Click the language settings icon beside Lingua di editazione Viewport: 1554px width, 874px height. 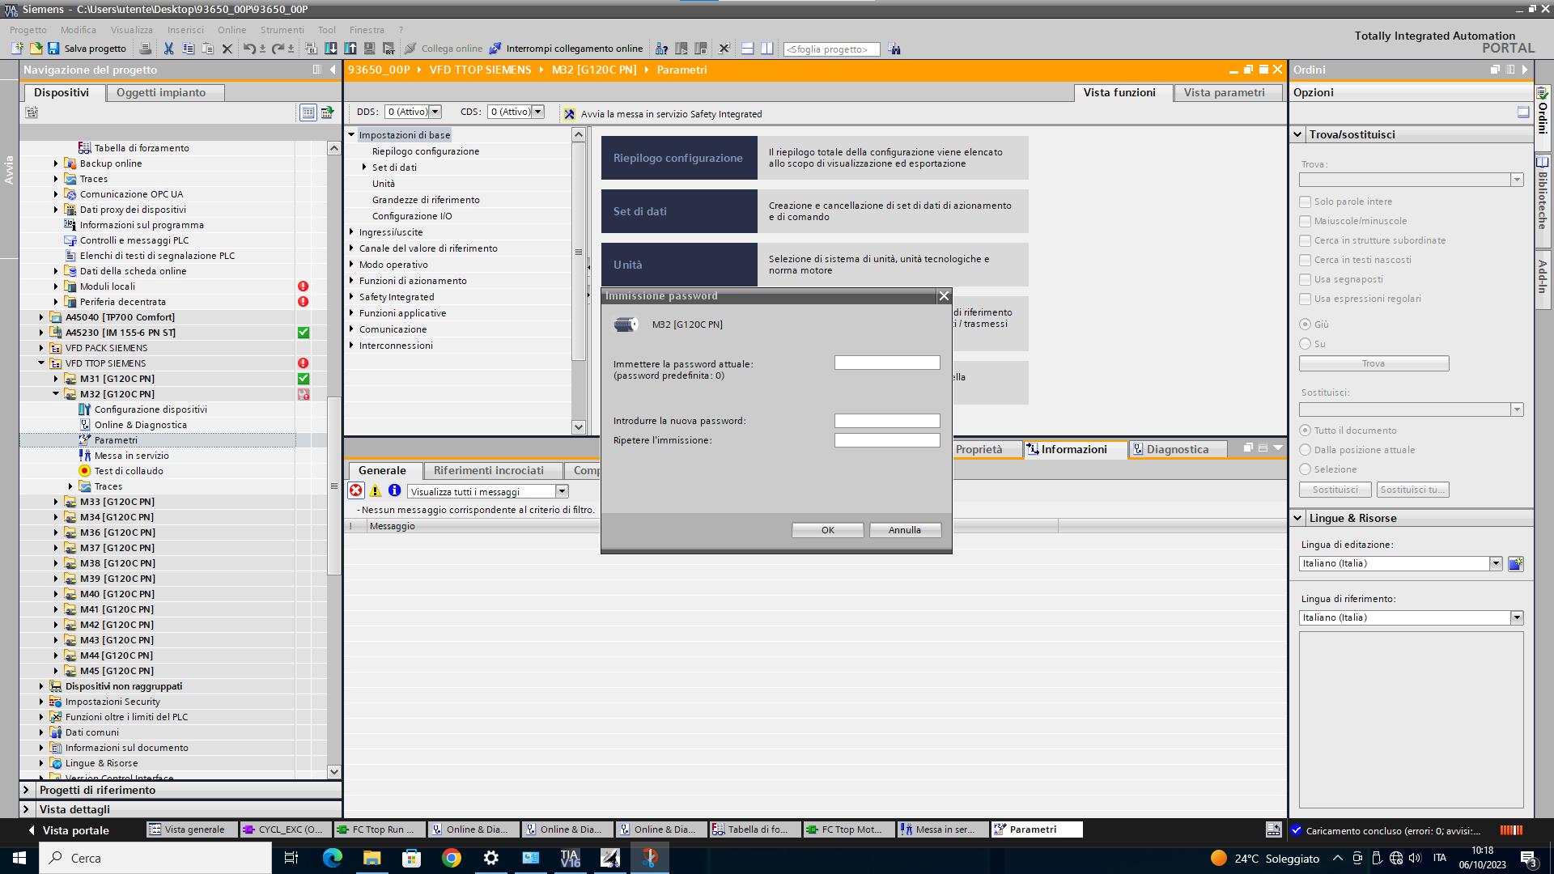(x=1516, y=563)
